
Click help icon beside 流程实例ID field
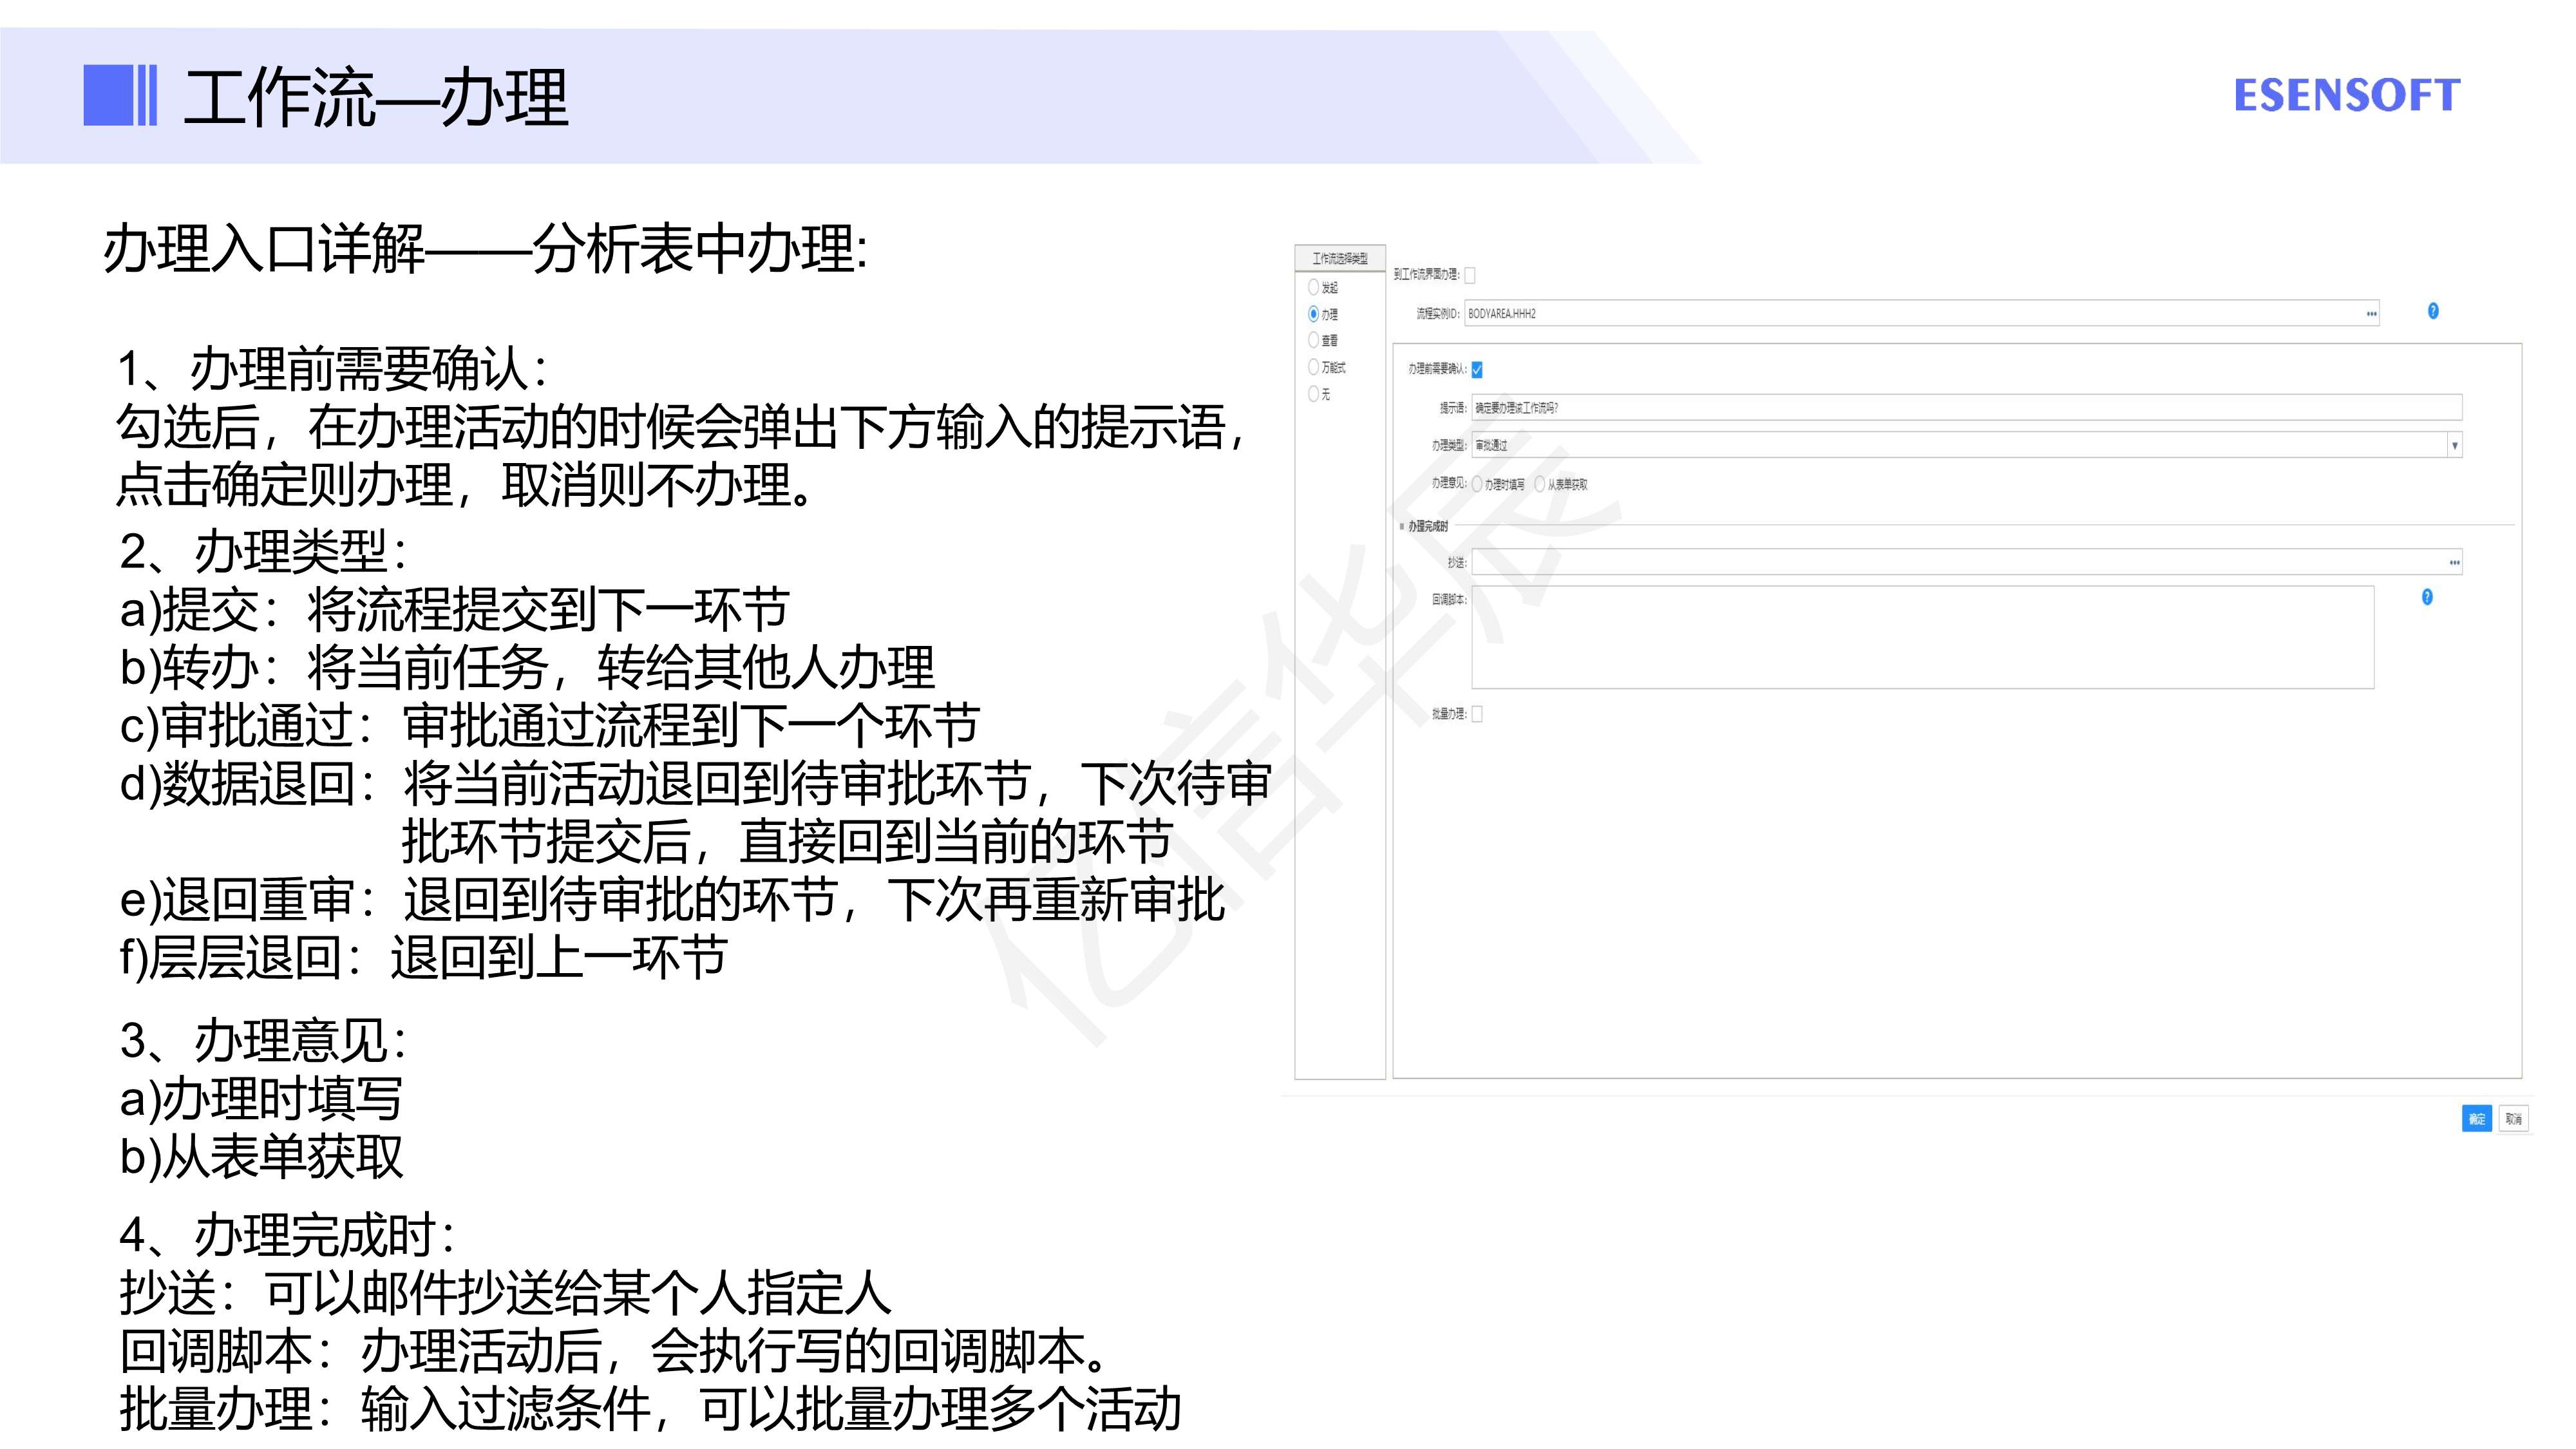pyautogui.click(x=2432, y=311)
